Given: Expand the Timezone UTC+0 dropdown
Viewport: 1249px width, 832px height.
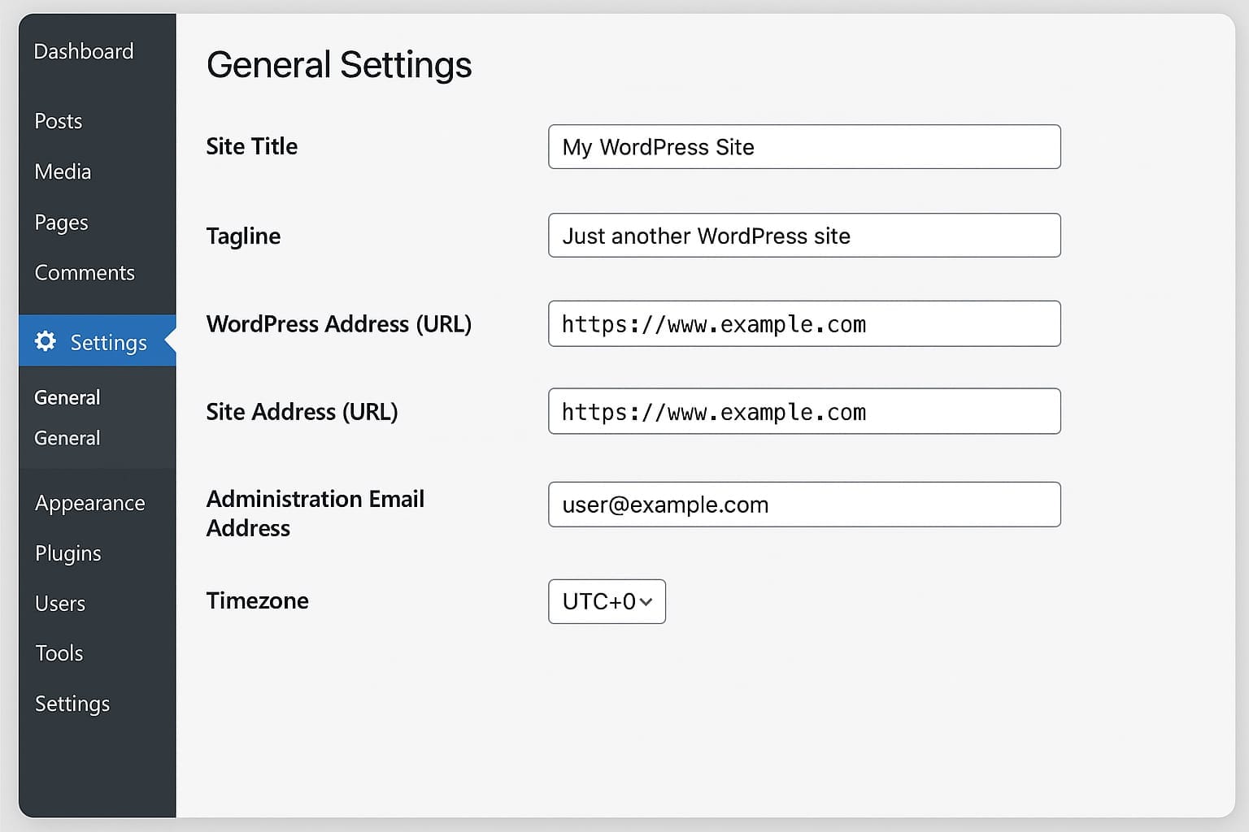Looking at the screenshot, I should tap(607, 601).
